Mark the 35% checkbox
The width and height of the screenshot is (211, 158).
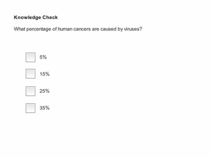coord(30,108)
